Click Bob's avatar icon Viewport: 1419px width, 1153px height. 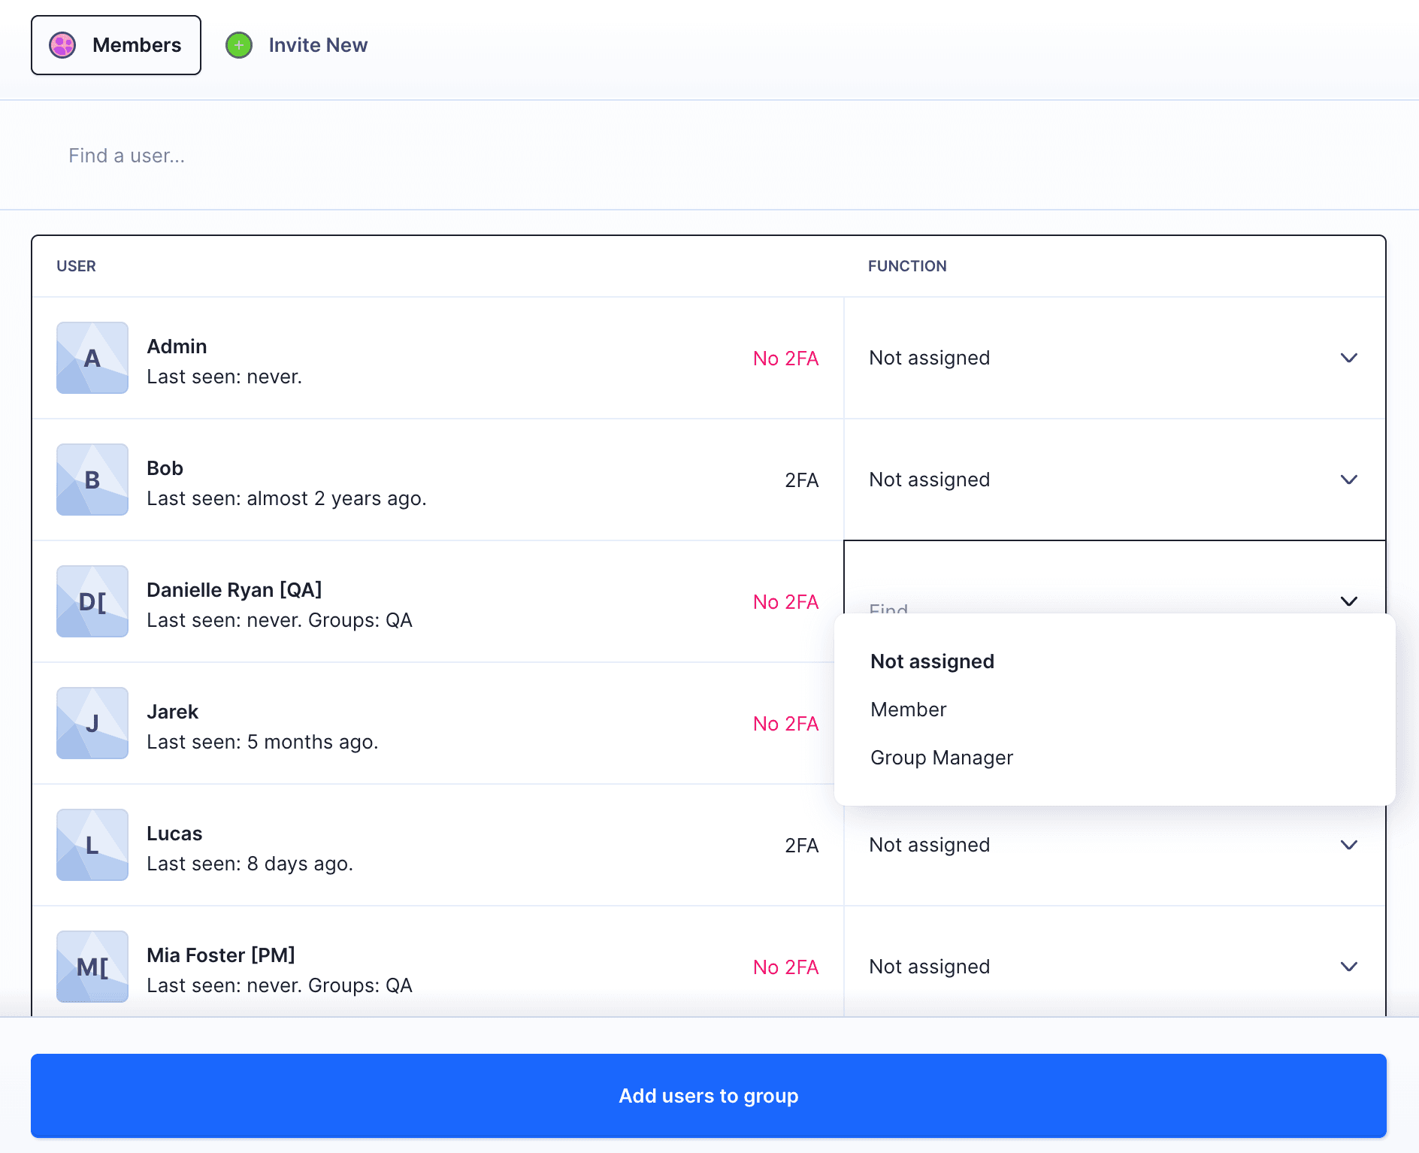(92, 480)
